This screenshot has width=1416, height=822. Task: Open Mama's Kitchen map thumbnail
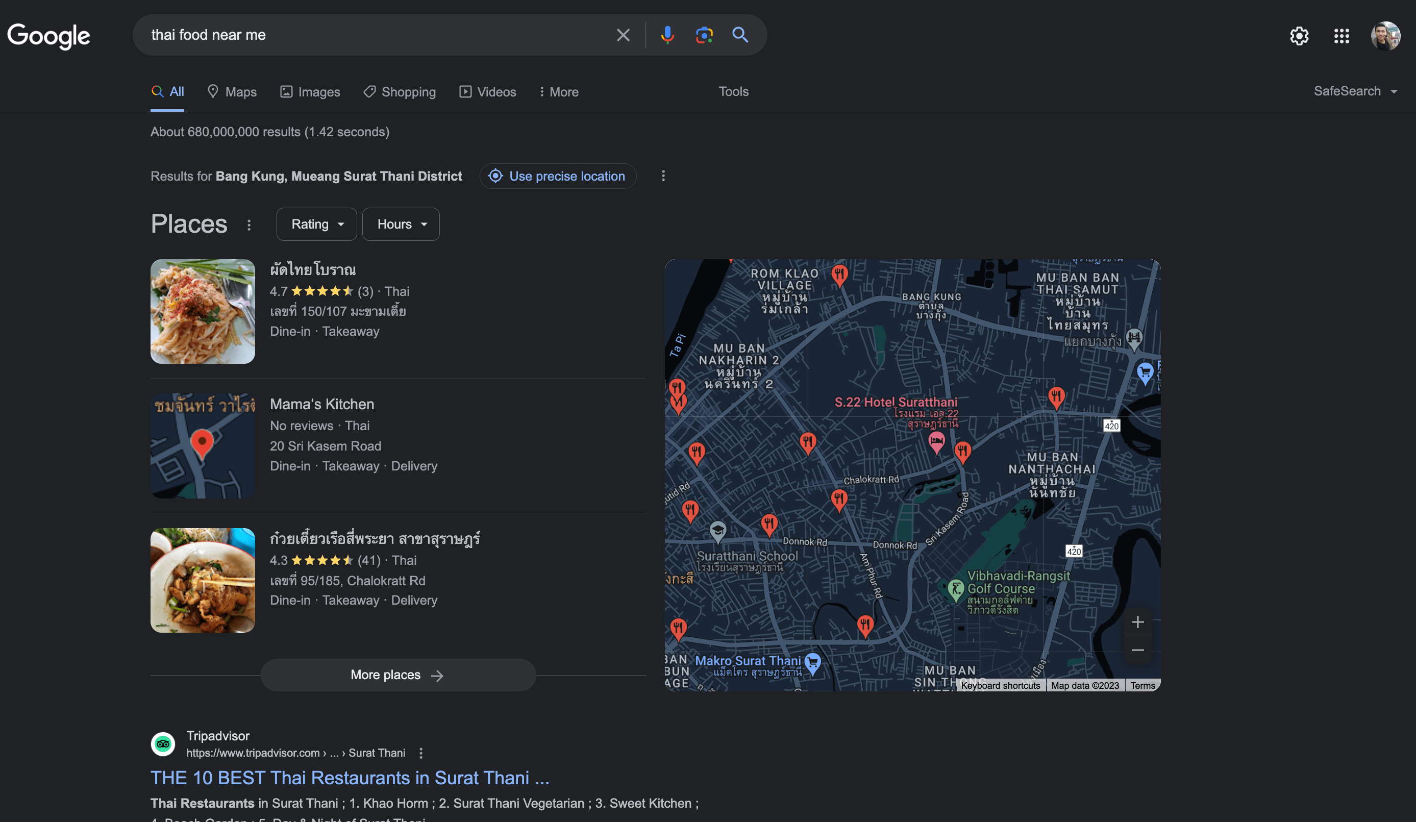(203, 445)
